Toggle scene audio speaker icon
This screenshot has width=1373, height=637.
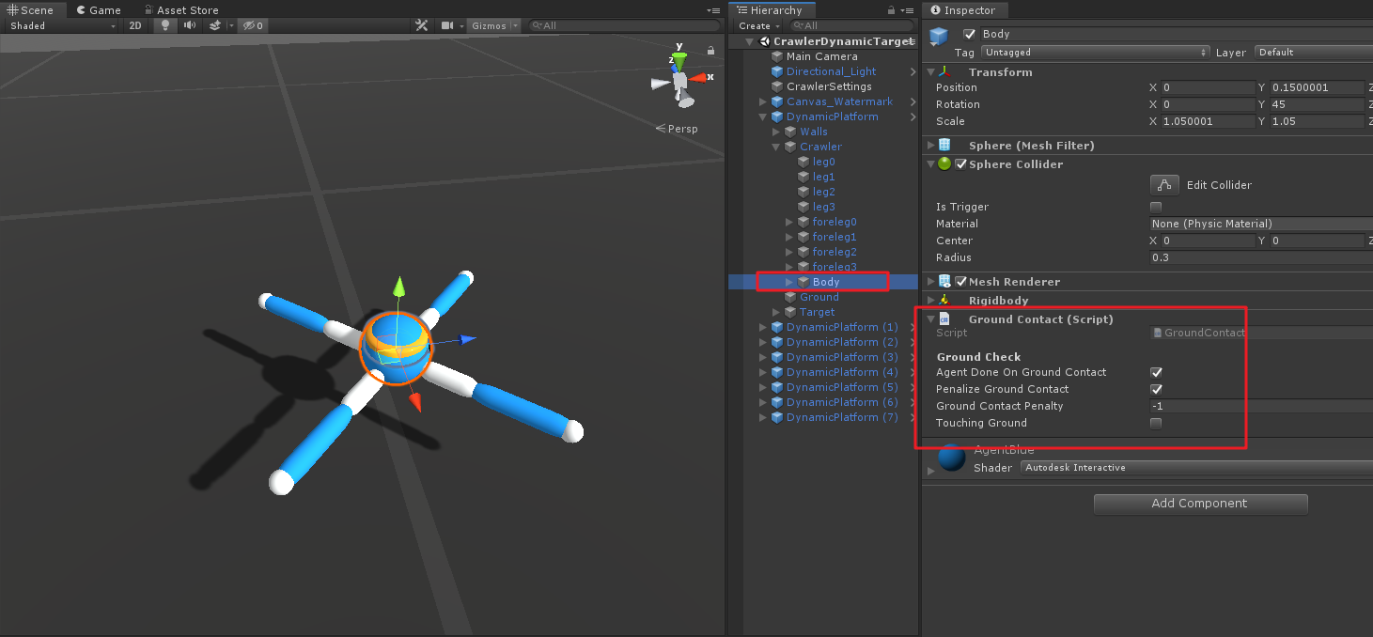[x=189, y=25]
